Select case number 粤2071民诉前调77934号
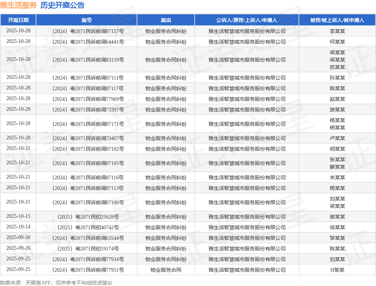376x286 pixels. point(88,259)
